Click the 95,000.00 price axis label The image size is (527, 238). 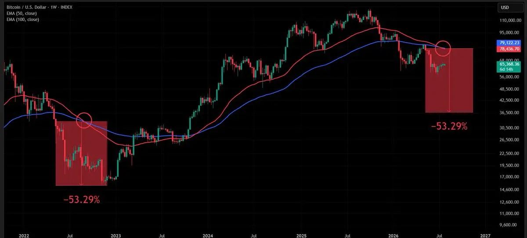[x=510, y=32]
